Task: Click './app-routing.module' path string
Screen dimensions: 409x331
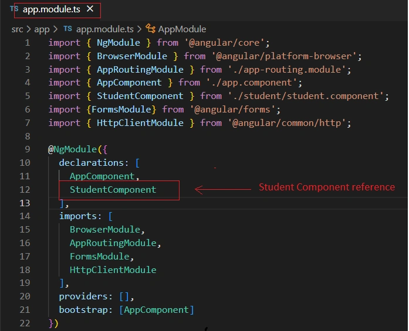Action: (287, 70)
